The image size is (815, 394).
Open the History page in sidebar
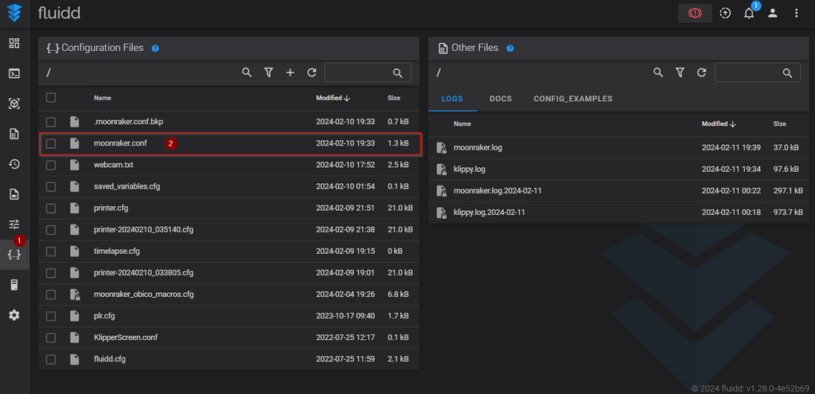[14, 164]
